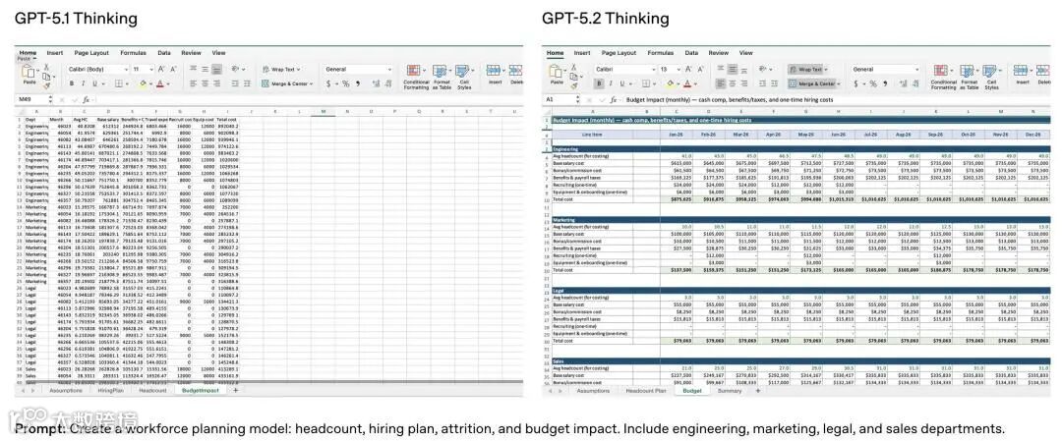This screenshot has height=441, width=1062.
Task: Increase font size in left Excel window
Action: 161,69
